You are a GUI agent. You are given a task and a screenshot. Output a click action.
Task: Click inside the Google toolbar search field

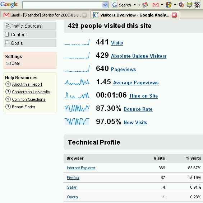click(x=63, y=5)
